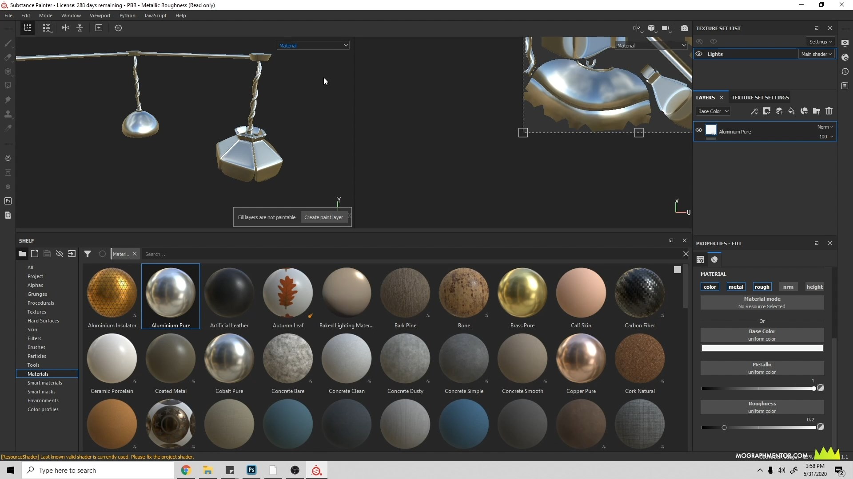Screen dimensions: 853x479
Task: Add a mask using the mask icon
Action: coord(767,111)
